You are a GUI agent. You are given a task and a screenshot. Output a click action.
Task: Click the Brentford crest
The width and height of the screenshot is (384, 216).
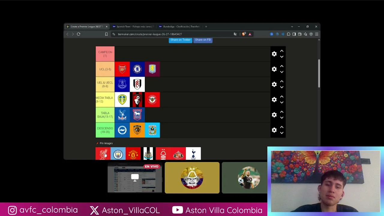152,100
